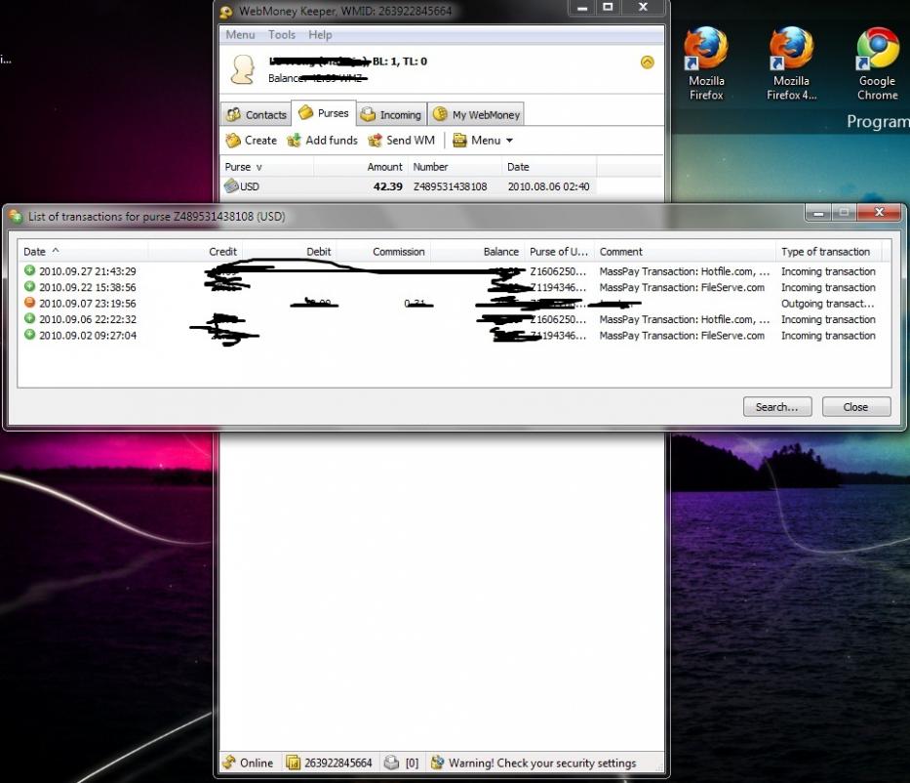Image resolution: width=910 pixels, height=783 pixels.
Task: Click the green icon for 2010.09.27 transaction
Action: (29, 270)
